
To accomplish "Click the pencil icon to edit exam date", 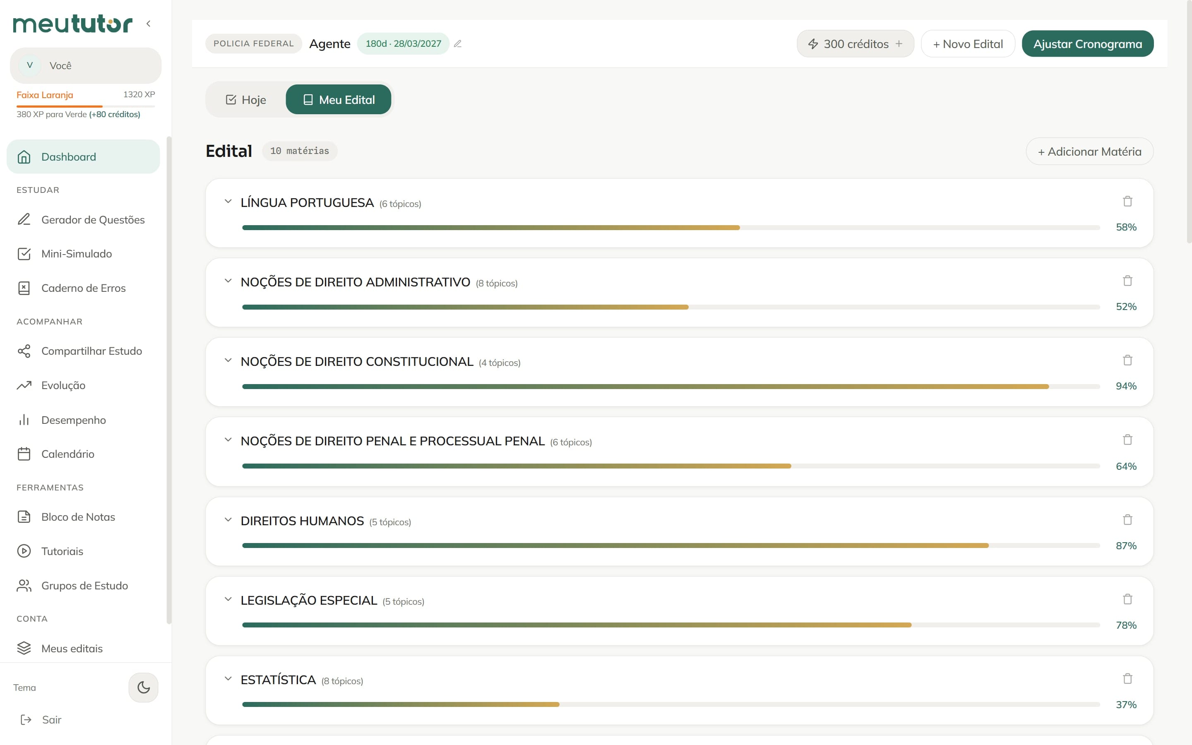I will point(458,44).
